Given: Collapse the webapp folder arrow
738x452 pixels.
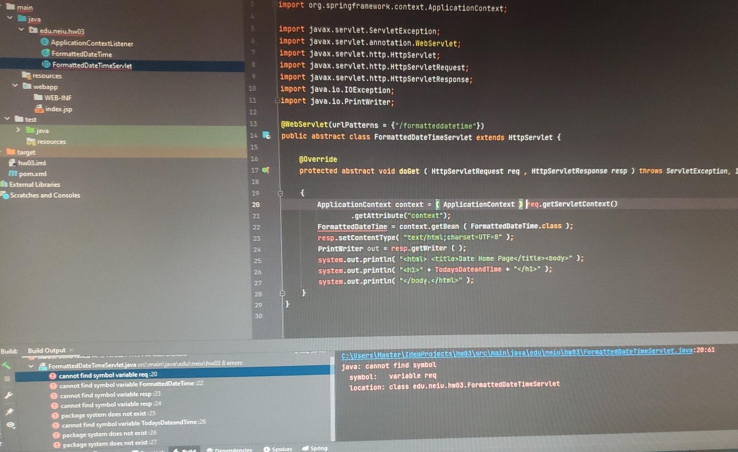Looking at the screenshot, I should (15, 85).
